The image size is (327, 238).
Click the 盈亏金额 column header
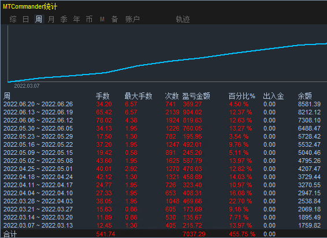[196, 96]
